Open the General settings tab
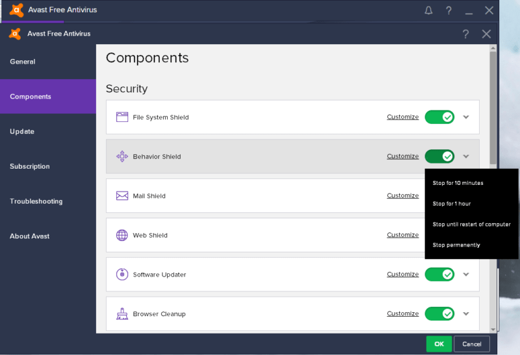This screenshot has width=520, height=355. [48, 62]
